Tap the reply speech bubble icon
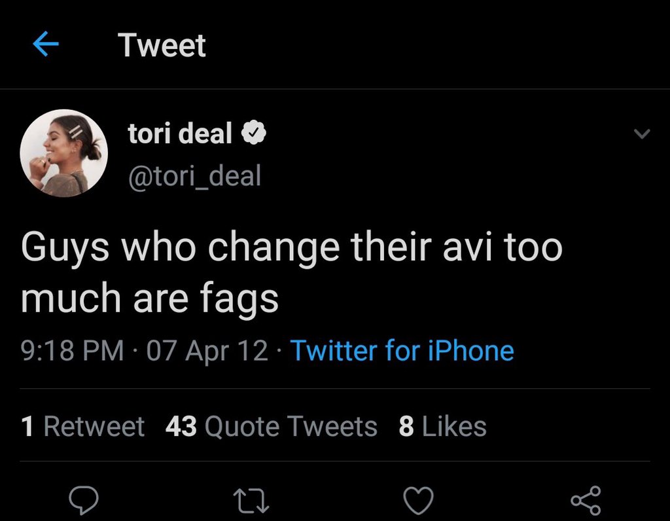The width and height of the screenshot is (670, 521). (x=84, y=500)
